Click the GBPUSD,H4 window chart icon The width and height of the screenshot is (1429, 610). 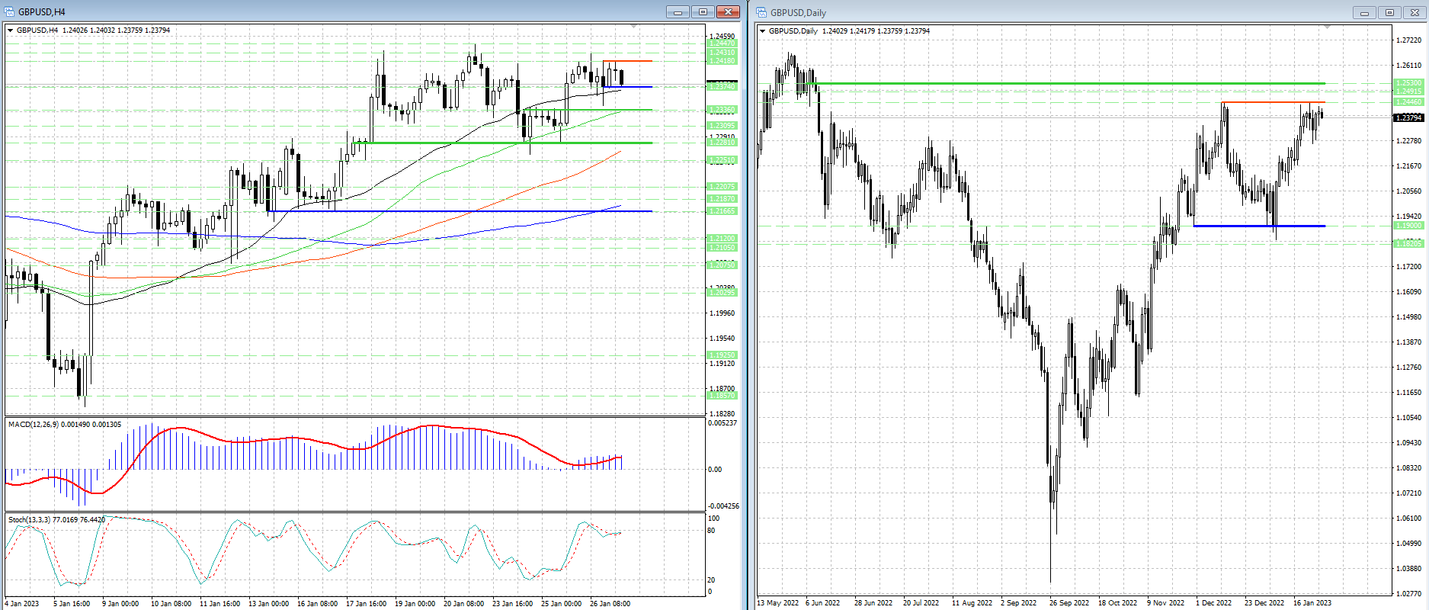(9, 11)
